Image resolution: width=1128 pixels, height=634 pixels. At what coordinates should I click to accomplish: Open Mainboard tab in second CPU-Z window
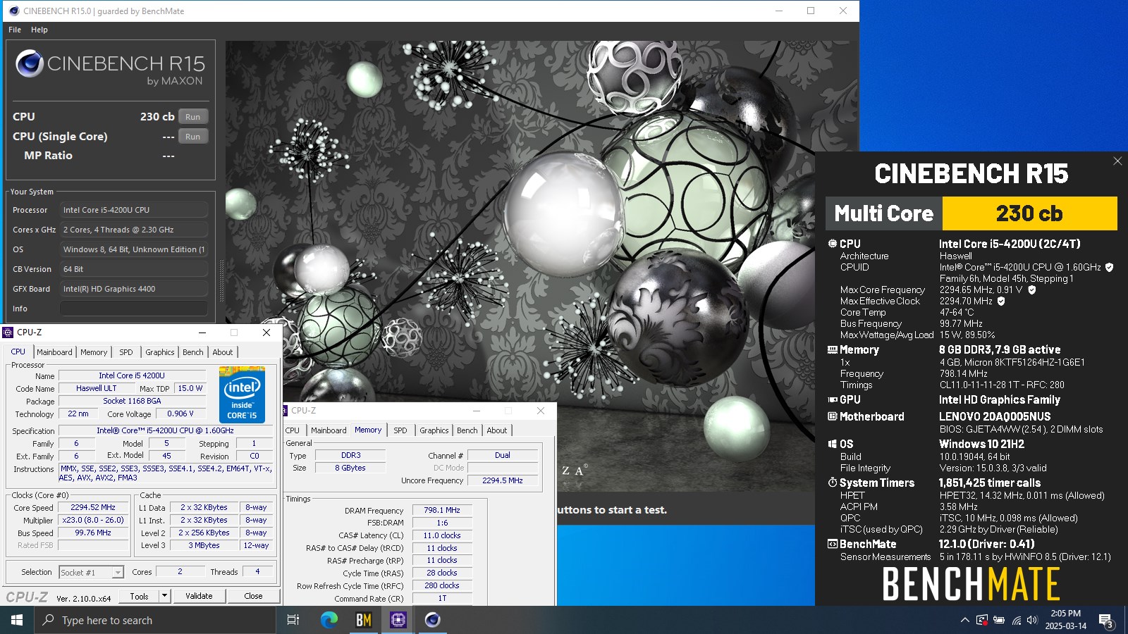pyautogui.click(x=329, y=430)
